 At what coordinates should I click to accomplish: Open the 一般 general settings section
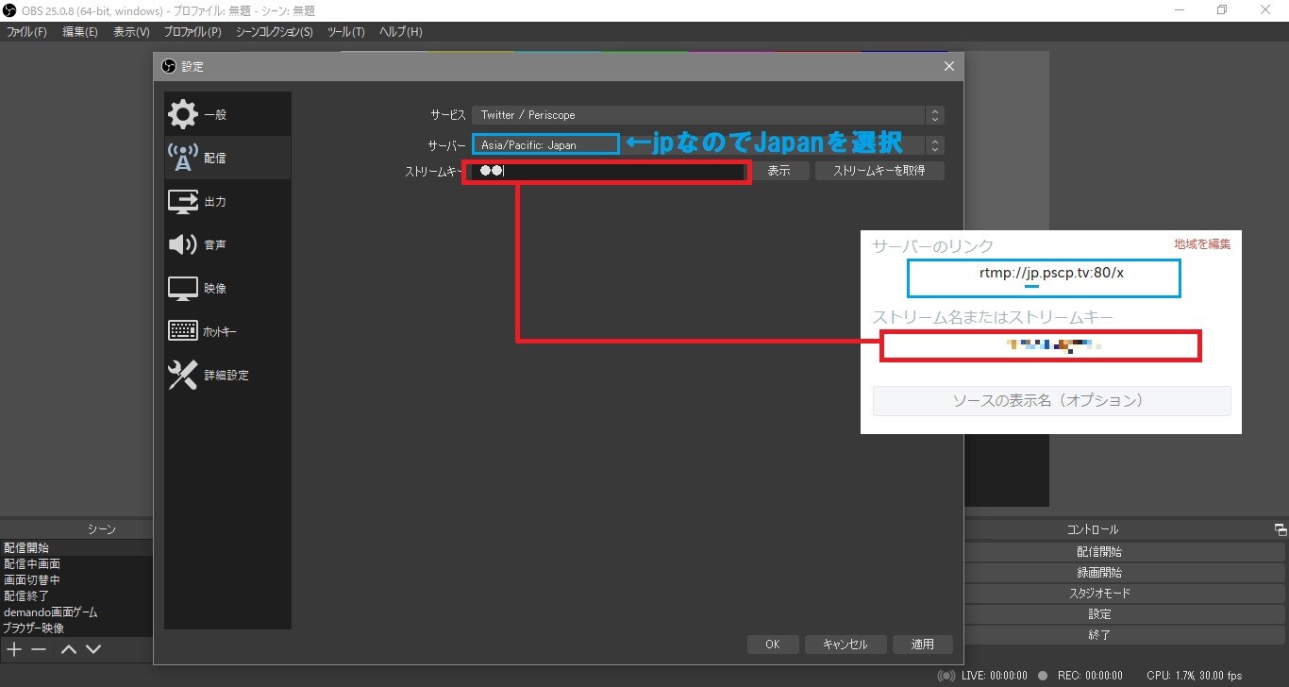point(227,114)
